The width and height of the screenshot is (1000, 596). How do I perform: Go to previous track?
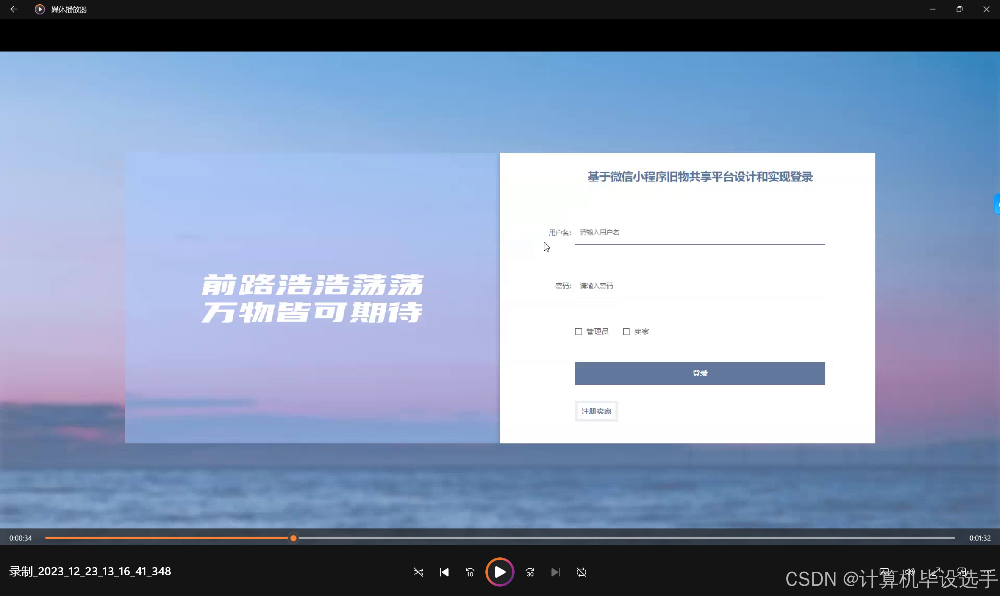coord(444,572)
